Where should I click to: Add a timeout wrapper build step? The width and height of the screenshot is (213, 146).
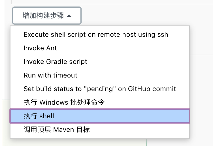[x=100, y=75]
